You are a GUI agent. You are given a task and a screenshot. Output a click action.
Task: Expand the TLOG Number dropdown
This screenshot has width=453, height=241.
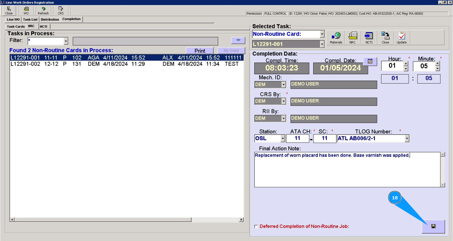tap(407, 139)
